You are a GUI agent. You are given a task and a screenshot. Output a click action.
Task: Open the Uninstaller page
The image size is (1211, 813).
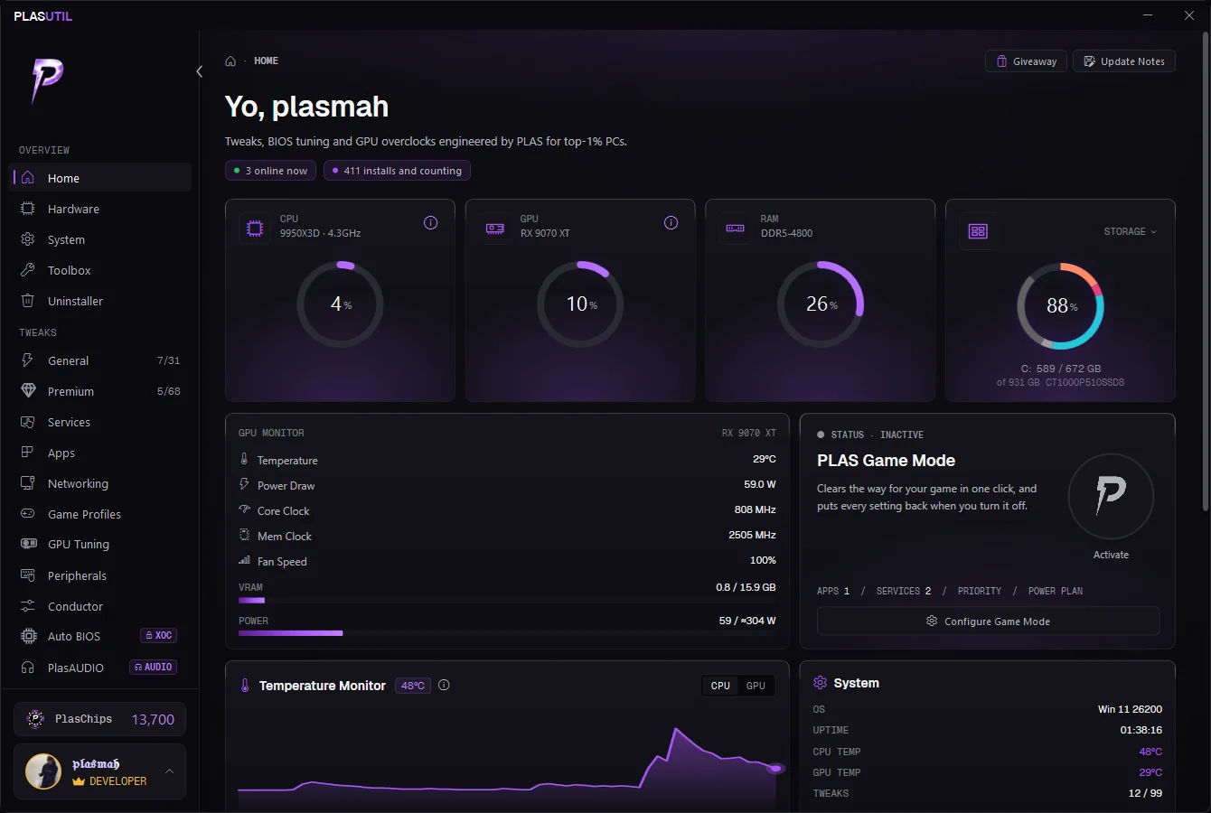coord(100,301)
